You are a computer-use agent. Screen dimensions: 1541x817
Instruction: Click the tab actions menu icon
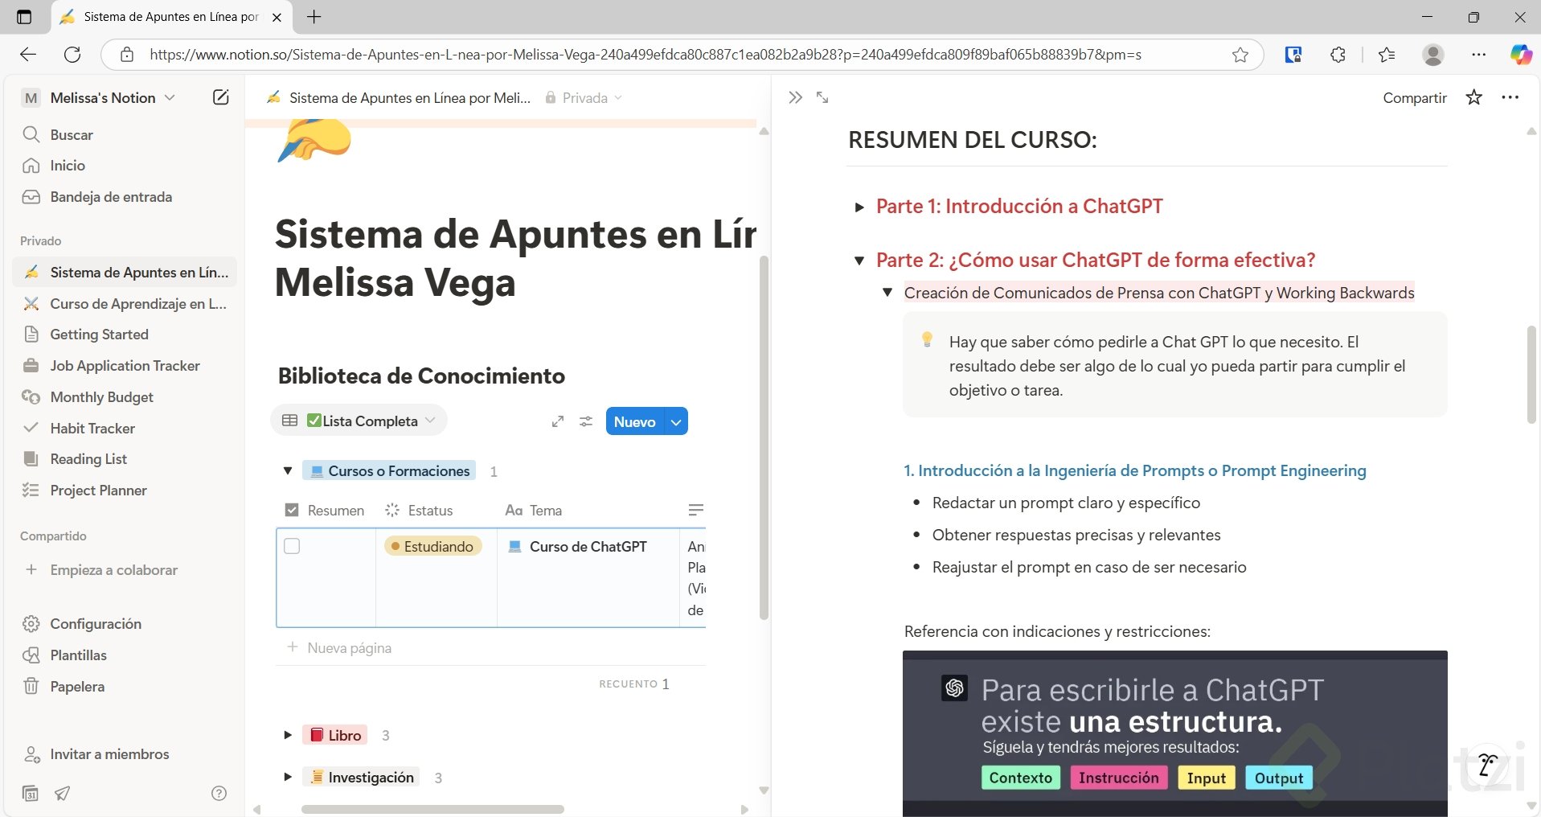tap(24, 17)
